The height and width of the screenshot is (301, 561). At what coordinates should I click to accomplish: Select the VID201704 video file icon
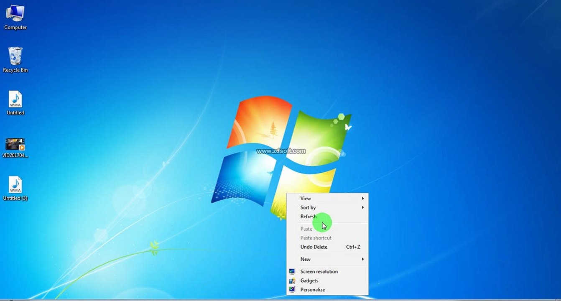click(15, 148)
